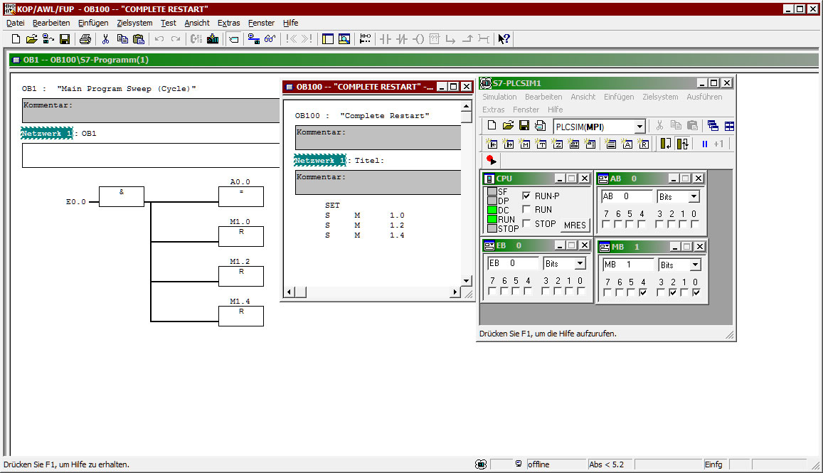
Task: Insert a counter (Z) subwindow in PLCSIM
Action: point(557,144)
